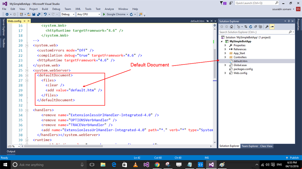
Task: Click Refresh icon in Solution Explorer toolbar
Action: [x=251, y=27]
